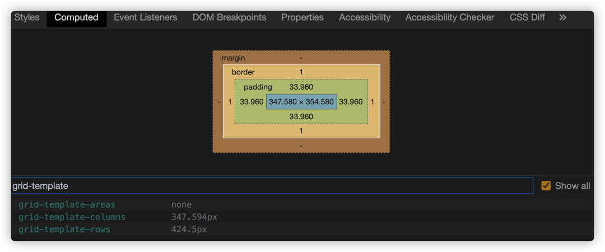Expand the grid-template-columns property row
The width and height of the screenshot is (605, 252).
[x=72, y=217]
